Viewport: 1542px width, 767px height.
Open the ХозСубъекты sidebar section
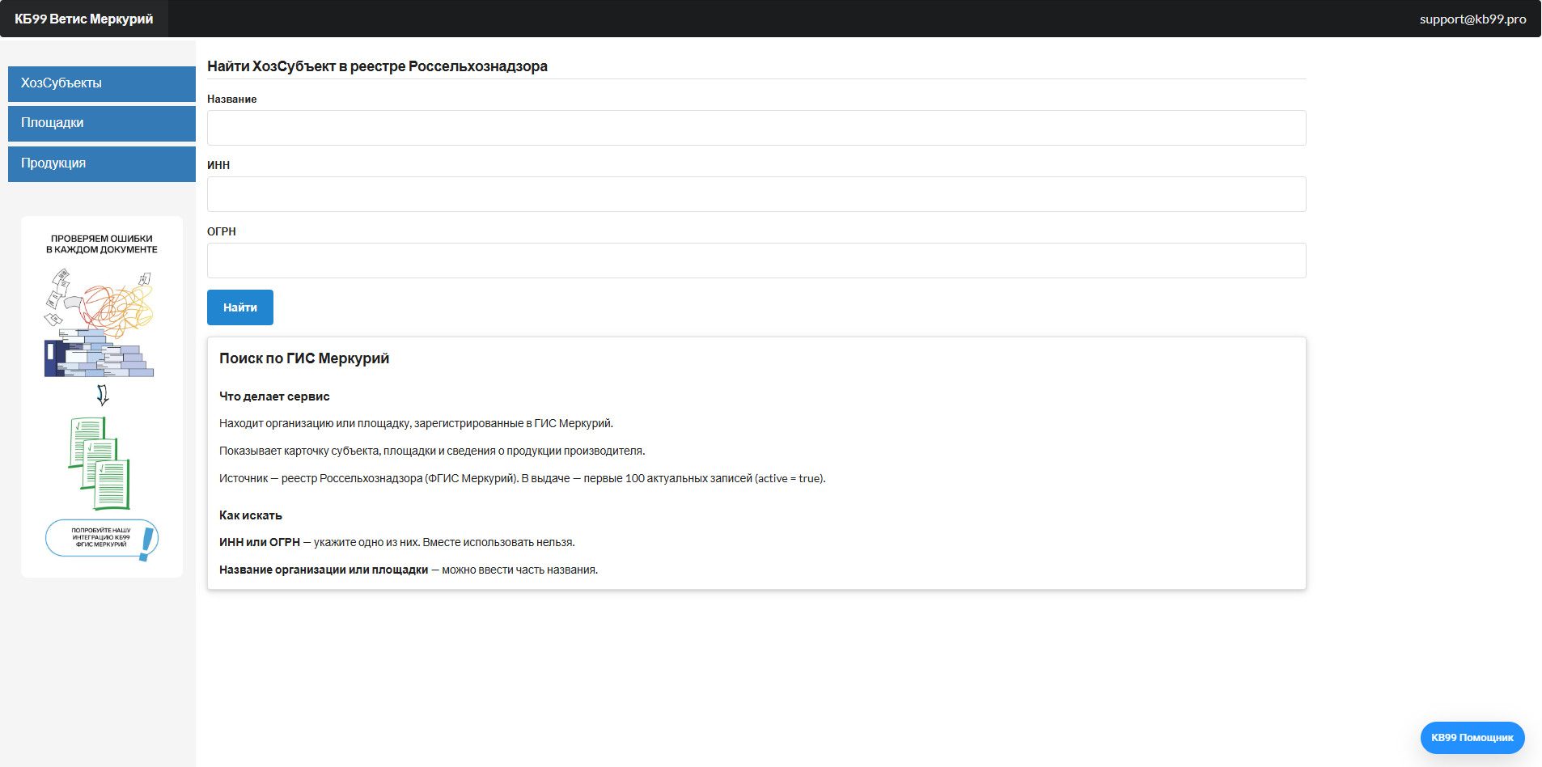tap(102, 83)
